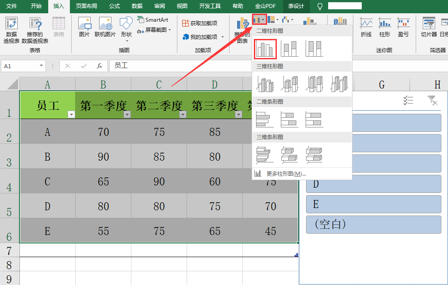Expand the 屏幕截图 screenshot dropdown
Image resolution: width=448 pixels, height=285 pixels.
coord(170,30)
